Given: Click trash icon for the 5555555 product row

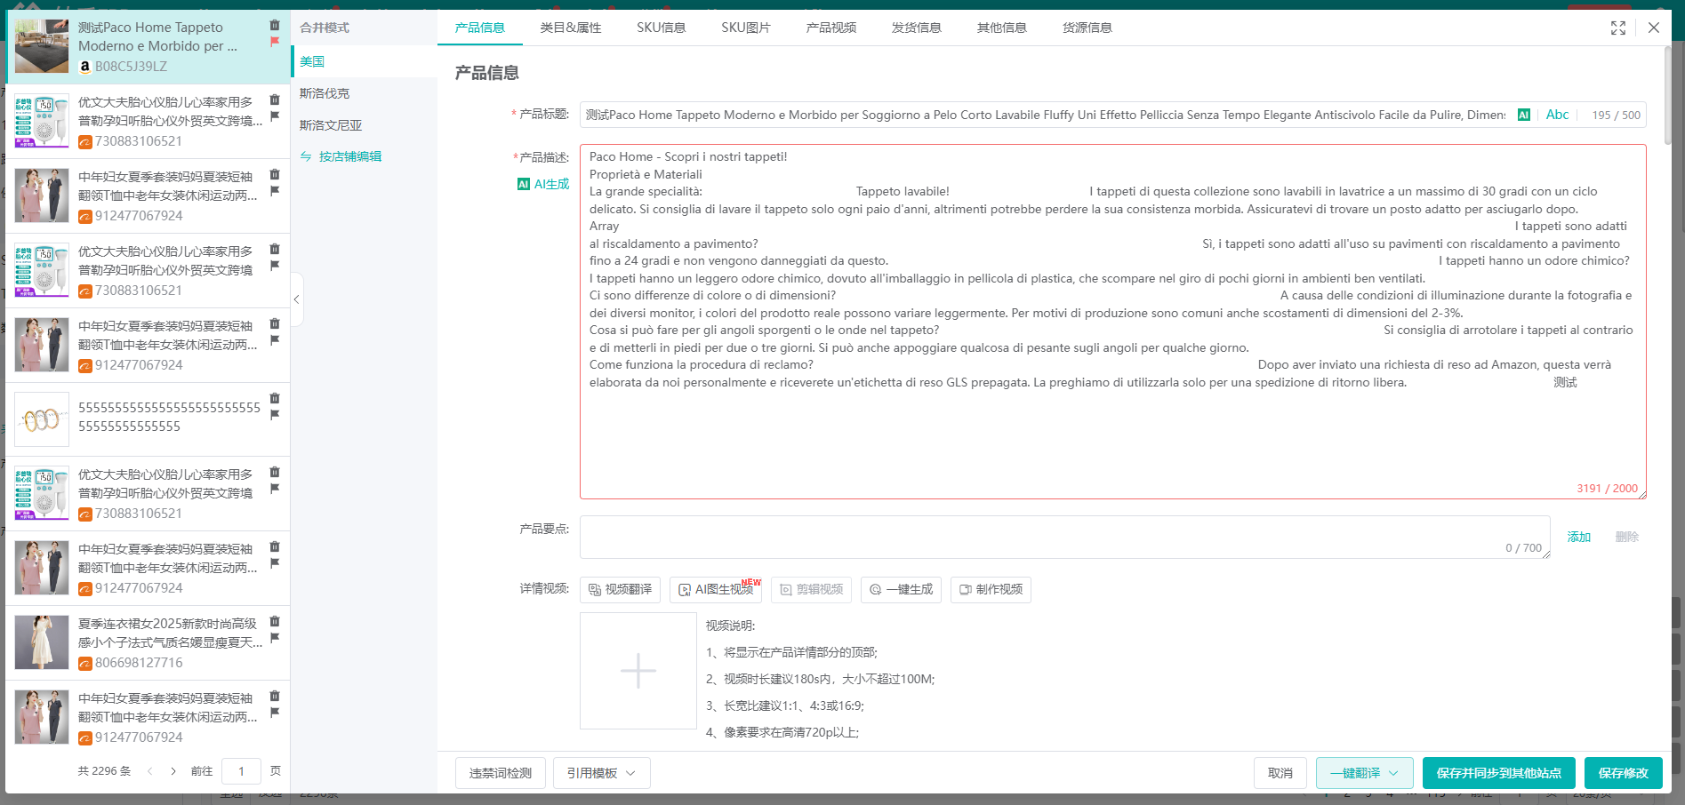Looking at the screenshot, I should (x=275, y=398).
